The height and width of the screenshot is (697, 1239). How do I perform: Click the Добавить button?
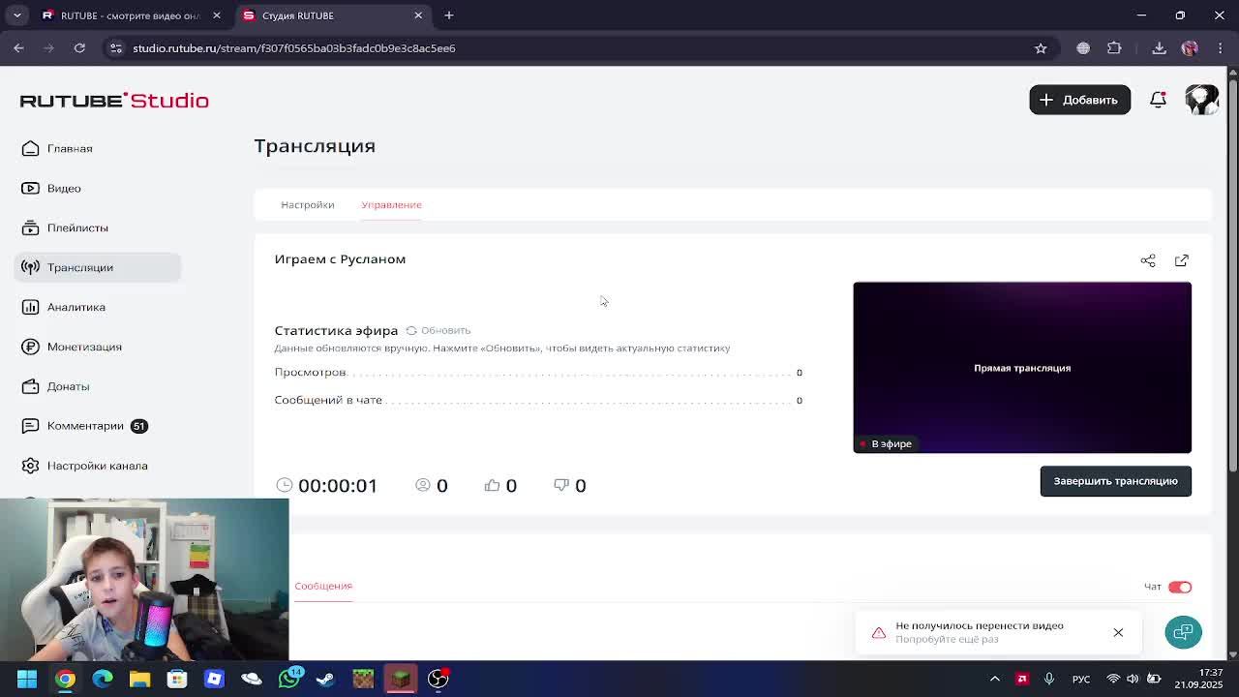(x=1079, y=100)
